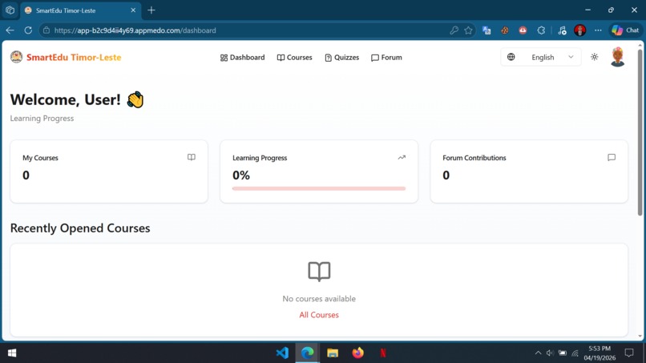This screenshot has width=646, height=363.
Task: Select the SmartEdu Timor-Leste browser tab
Action: [x=80, y=10]
